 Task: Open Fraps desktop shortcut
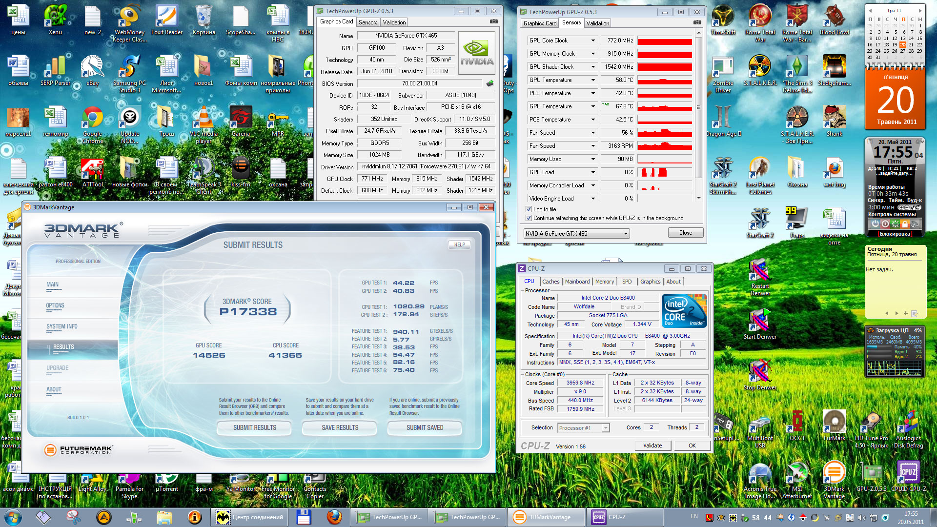[x=797, y=223]
